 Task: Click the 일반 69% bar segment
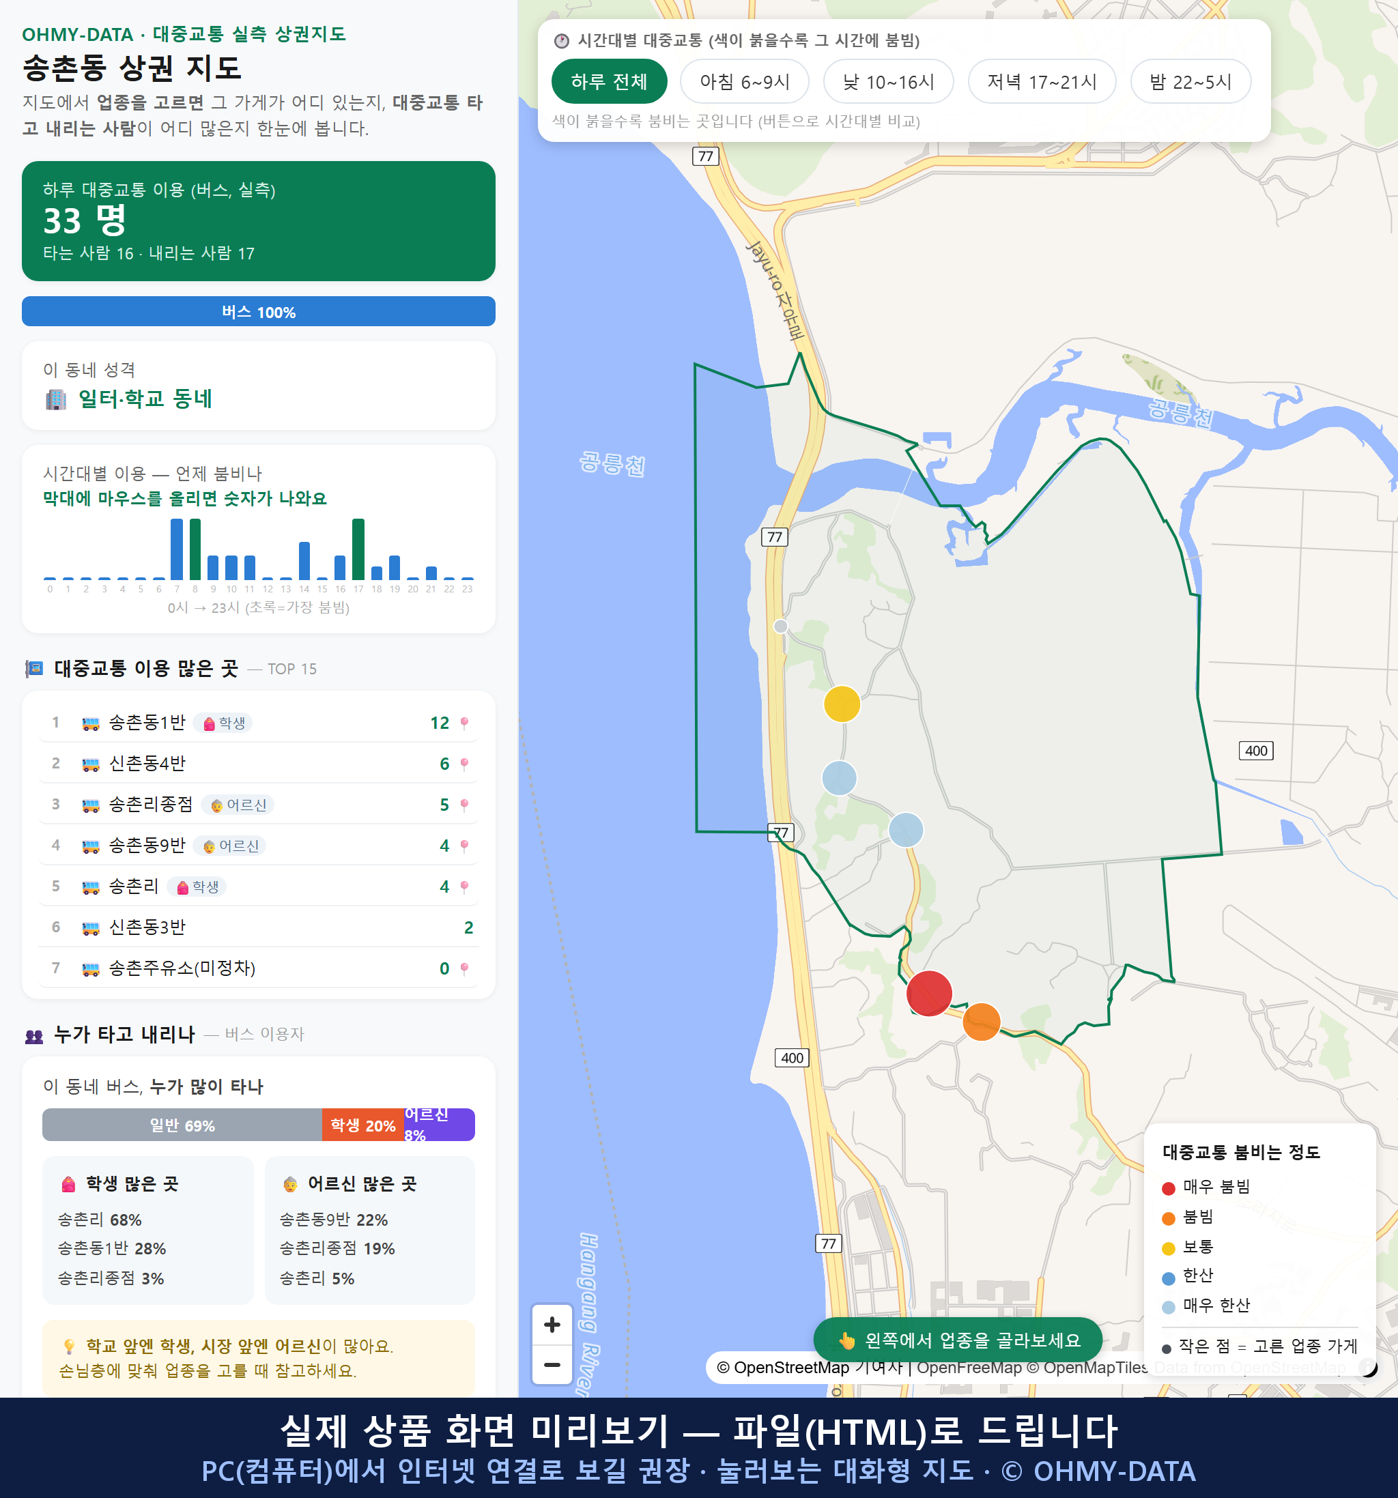pyautogui.click(x=182, y=1124)
